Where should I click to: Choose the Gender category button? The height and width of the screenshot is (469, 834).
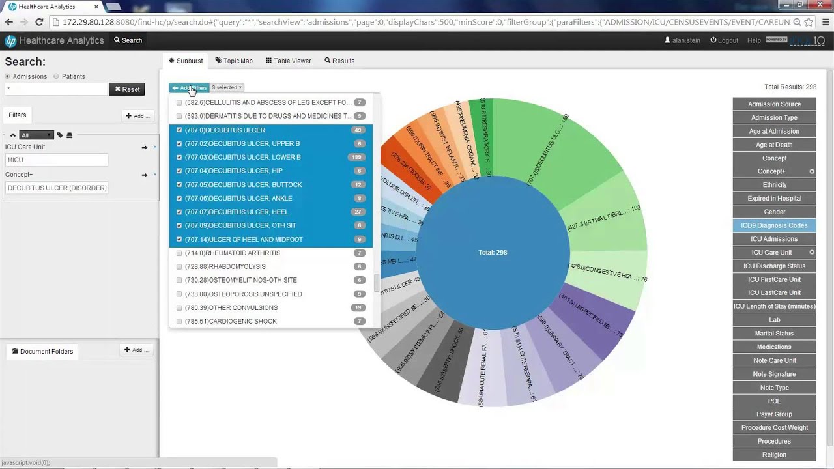click(x=774, y=212)
